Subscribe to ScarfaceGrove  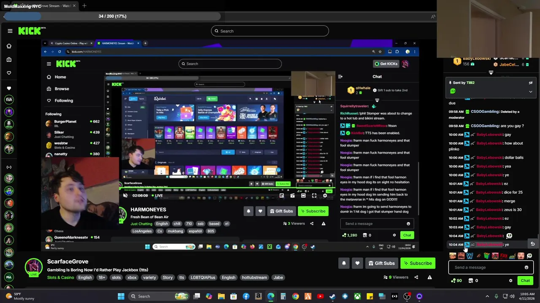click(x=418, y=263)
